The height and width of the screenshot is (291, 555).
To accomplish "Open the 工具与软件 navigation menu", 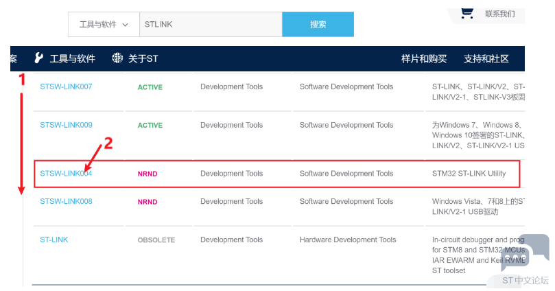I will [72, 58].
